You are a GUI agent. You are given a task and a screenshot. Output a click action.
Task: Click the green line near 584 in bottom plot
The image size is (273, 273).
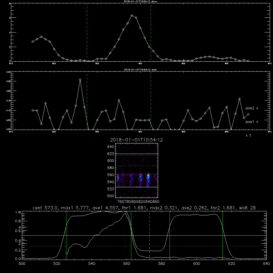coord(170,235)
